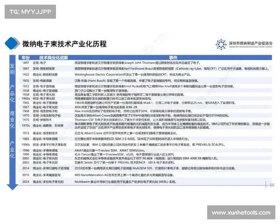The width and height of the screenshot is (280, 224).
Task: Click the 产品化 stage label on the timeline arrow
Action: pos(12,93)
